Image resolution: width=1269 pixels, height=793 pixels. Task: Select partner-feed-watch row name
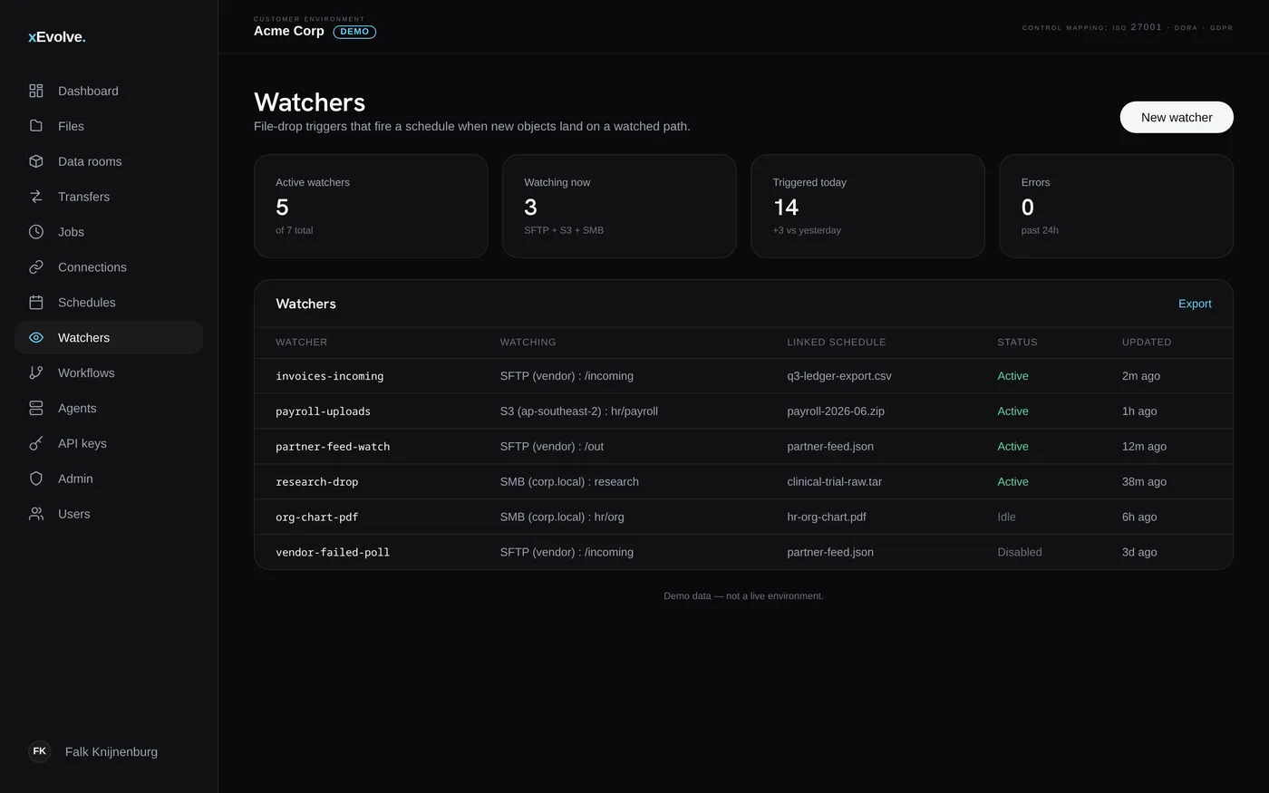(x=333, y=447)
